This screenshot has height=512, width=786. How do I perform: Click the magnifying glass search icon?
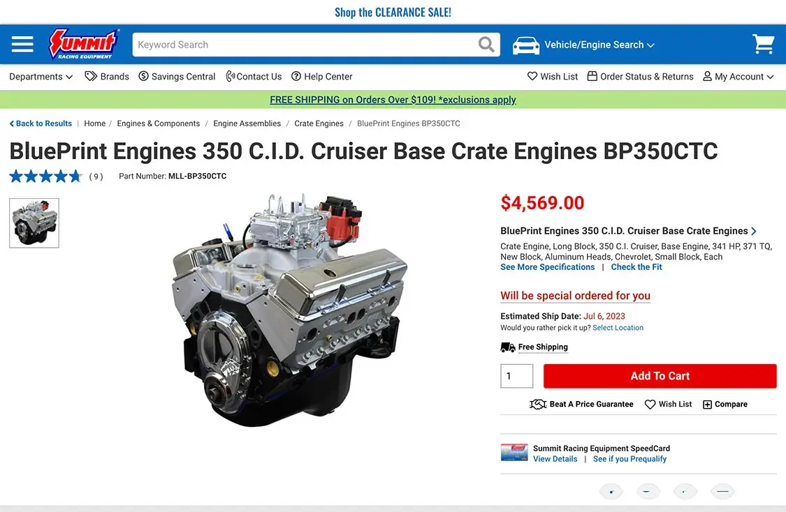[486, 45]
